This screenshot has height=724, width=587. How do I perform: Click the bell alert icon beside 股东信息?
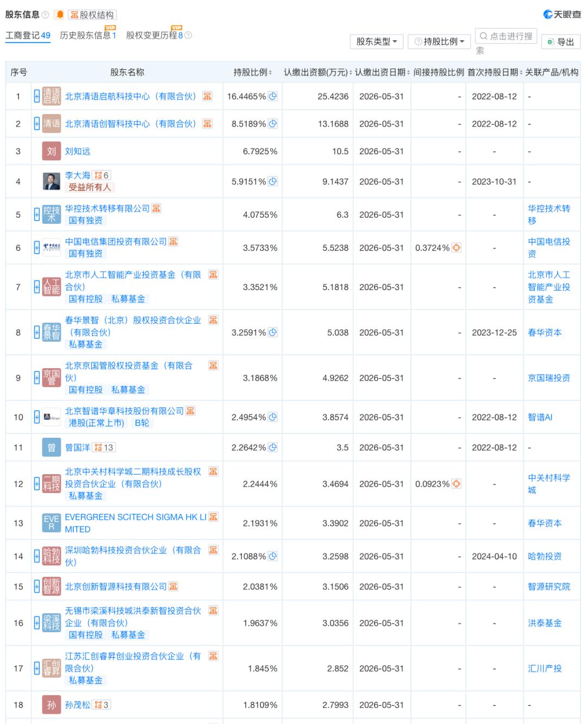click(60, 15)
